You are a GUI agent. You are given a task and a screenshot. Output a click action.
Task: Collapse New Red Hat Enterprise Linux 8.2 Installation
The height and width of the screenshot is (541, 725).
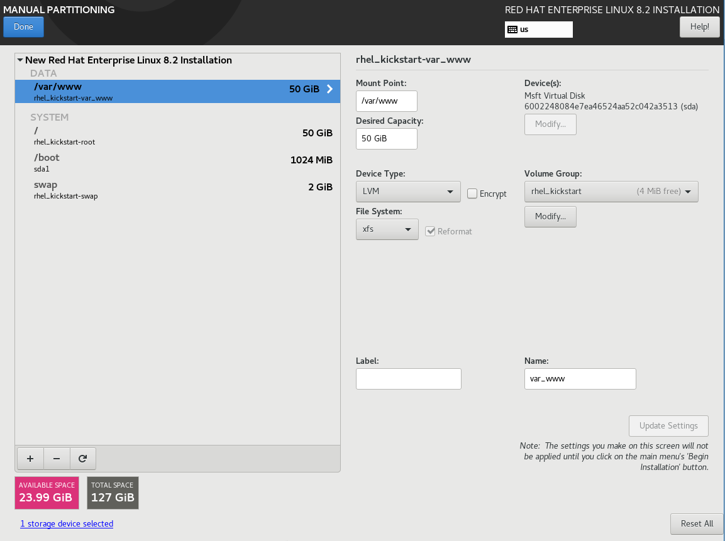pyautogui.click(x=20, y=60)
